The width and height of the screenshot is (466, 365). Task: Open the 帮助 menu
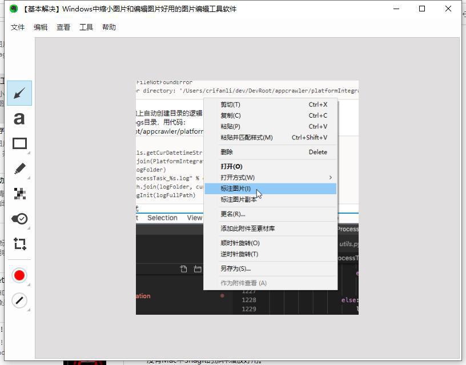pos(109,27)
